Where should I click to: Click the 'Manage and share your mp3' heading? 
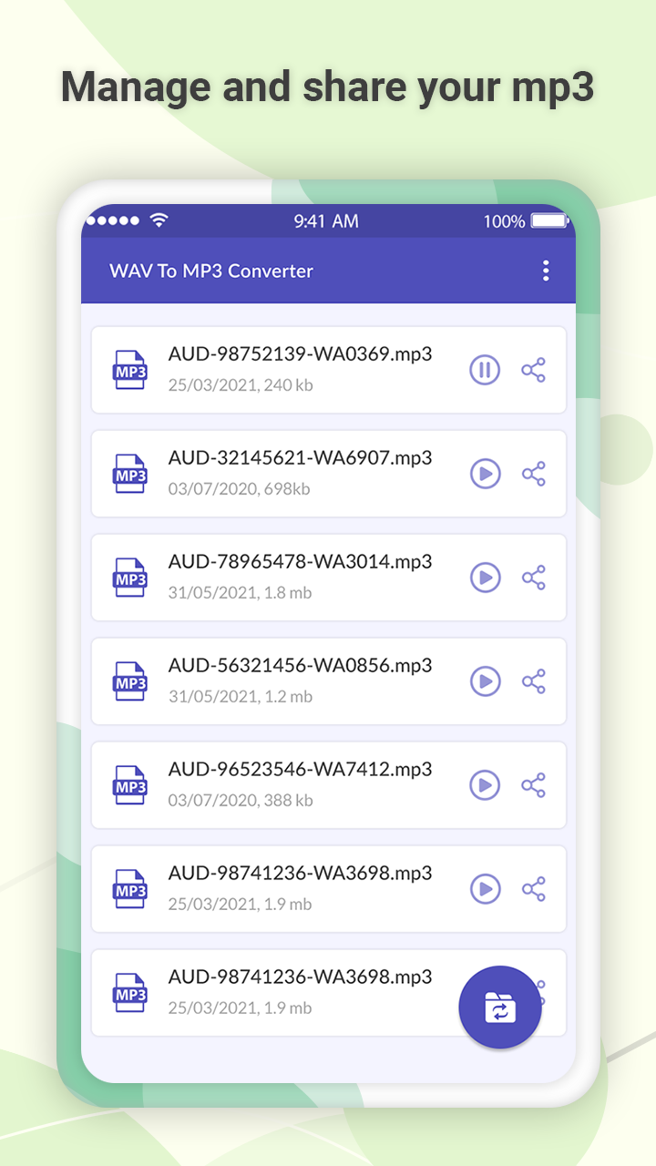pos(328,87)
